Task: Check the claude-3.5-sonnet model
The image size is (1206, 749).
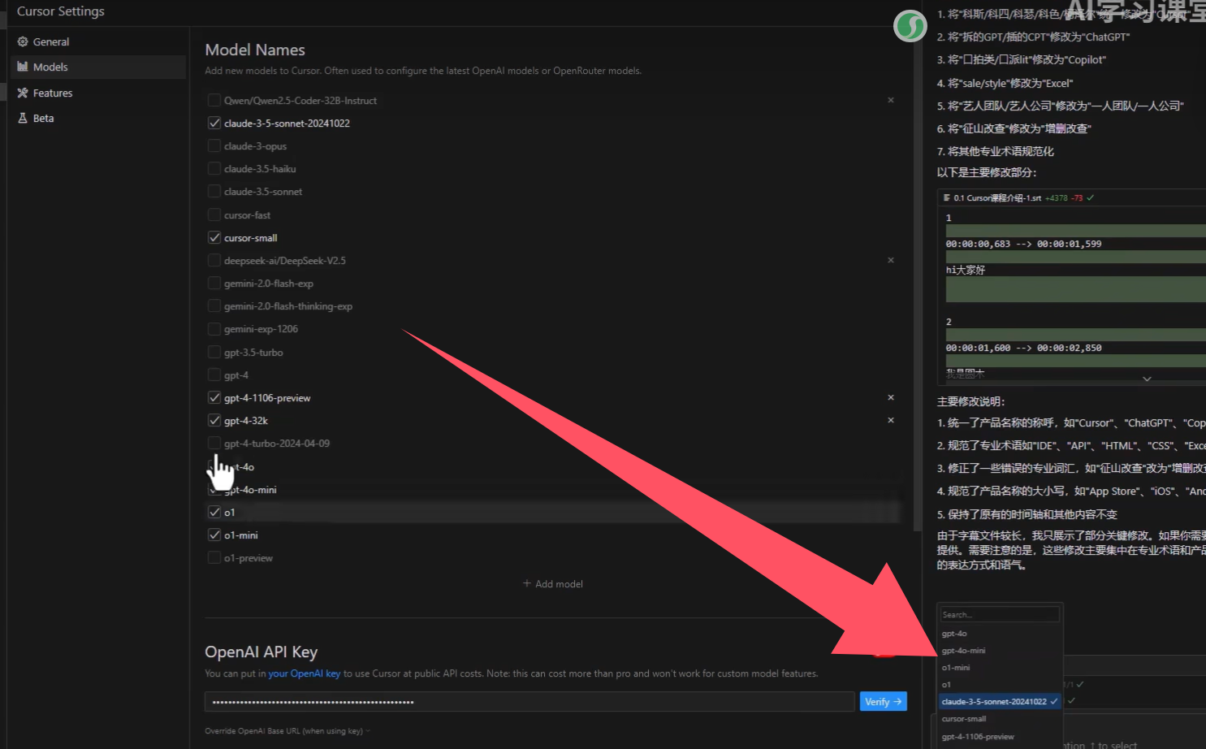Action: tap(214, 191)
